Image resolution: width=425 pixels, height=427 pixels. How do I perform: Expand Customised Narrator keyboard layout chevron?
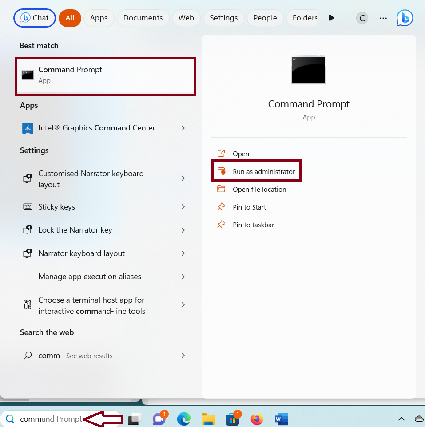(183, 178)
